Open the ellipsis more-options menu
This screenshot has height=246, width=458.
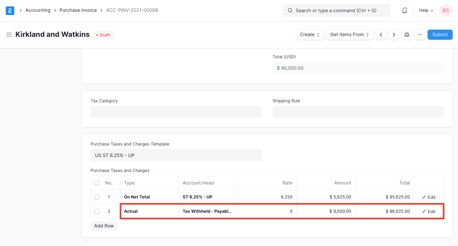(419, 34)
